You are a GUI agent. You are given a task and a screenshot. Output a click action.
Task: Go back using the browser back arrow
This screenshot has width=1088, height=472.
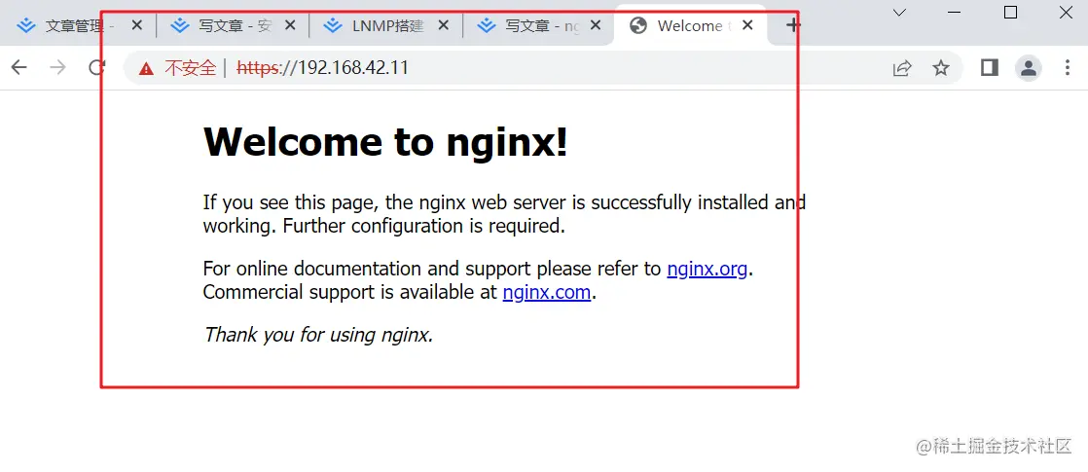[x=18, y=67]
